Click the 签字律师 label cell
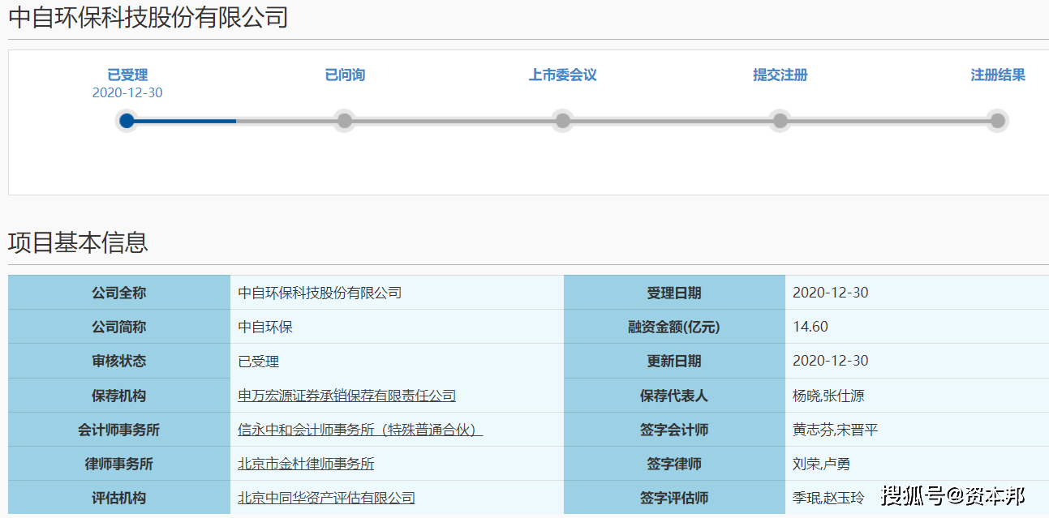 pyautogui.click(x=674, y=463)
